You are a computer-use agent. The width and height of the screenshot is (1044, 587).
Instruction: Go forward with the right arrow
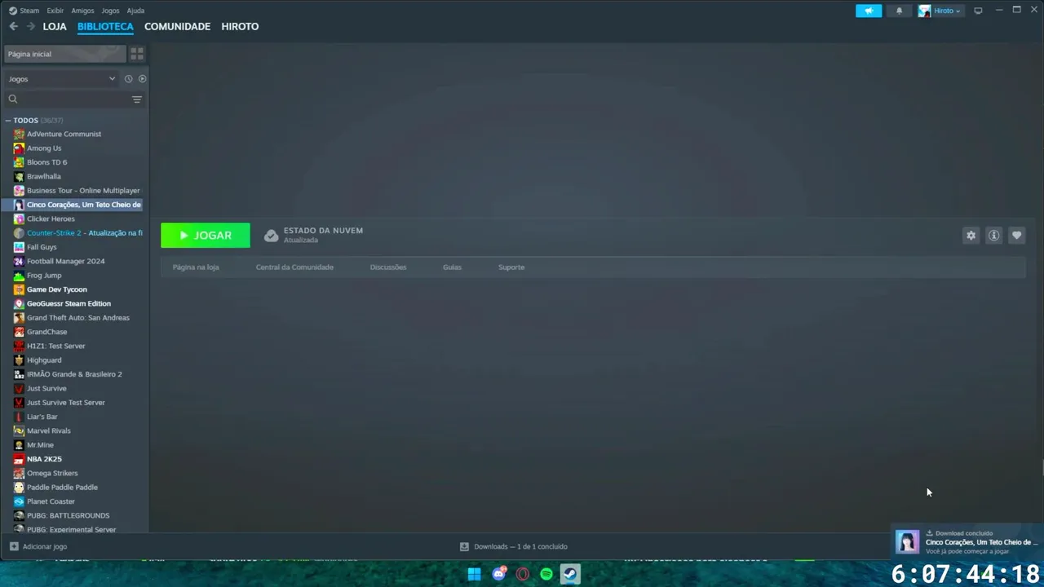[31, 26]
